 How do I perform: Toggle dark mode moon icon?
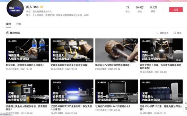(186, 103)
